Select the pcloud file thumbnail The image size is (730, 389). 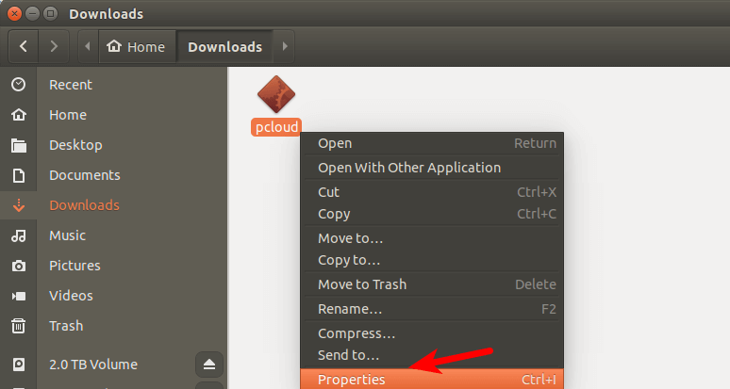tap(276, 97)
